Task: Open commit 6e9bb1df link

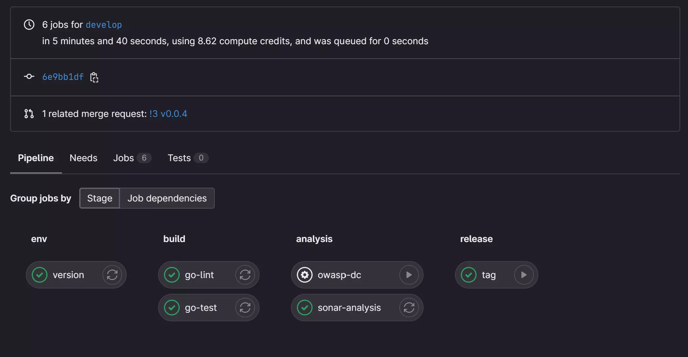Action: click(x=63, y=77)
